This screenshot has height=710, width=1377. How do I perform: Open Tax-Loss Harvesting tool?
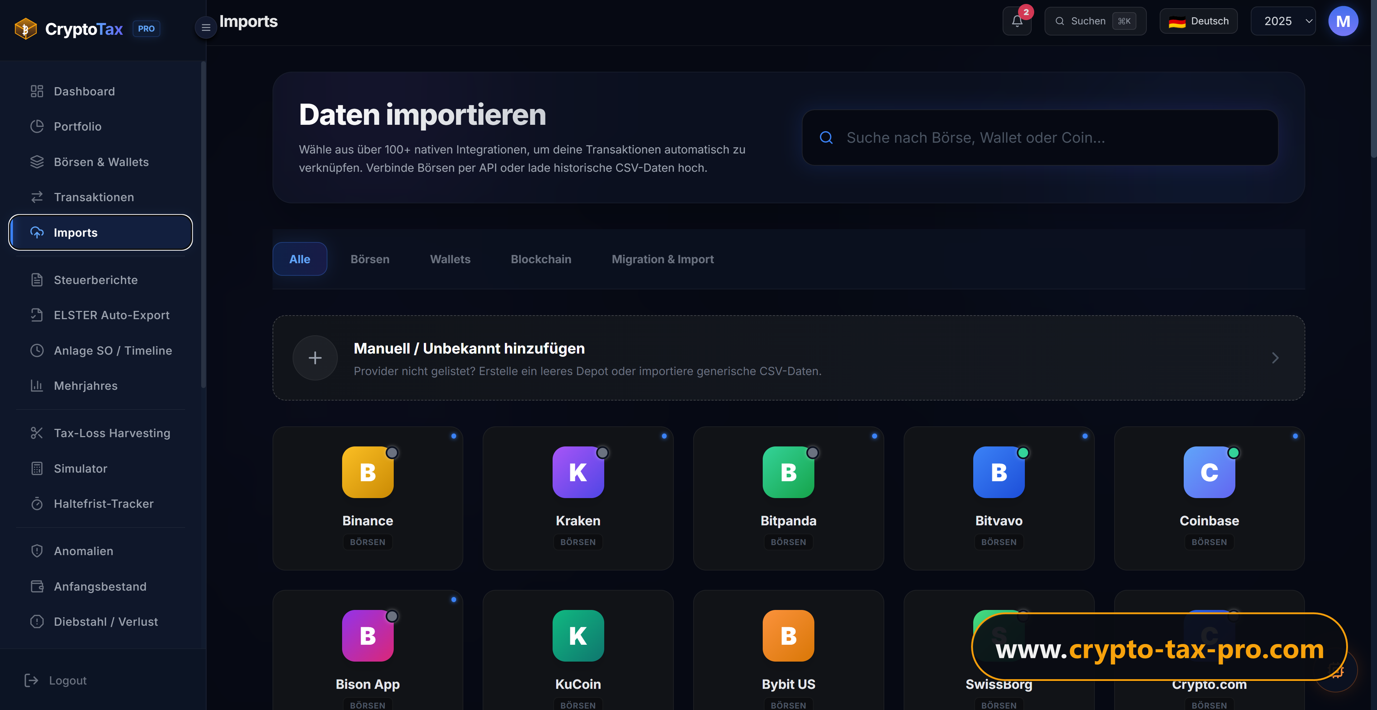click(100, 433)
